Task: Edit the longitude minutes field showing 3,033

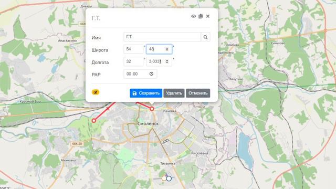Action: [x=159, y=61]
